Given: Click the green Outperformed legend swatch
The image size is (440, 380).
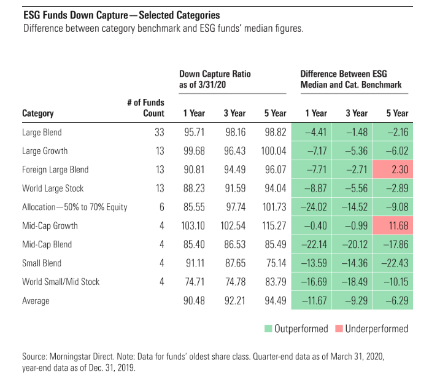Looking at the screenshot, I should click(x=268, y=328).
